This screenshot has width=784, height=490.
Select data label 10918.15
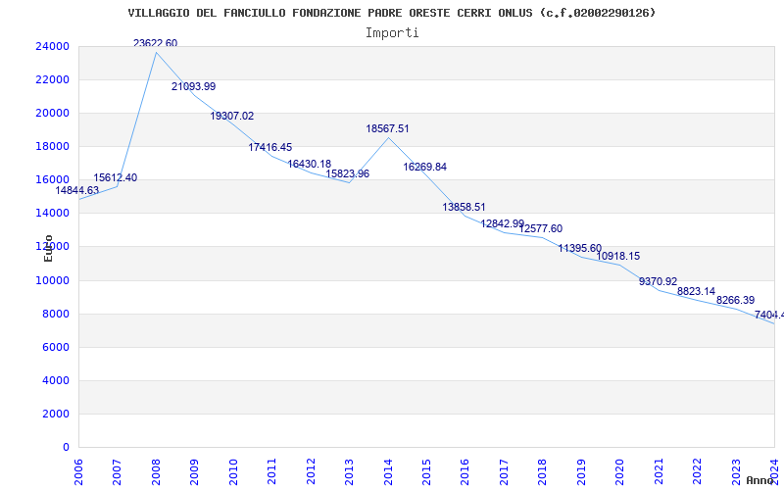pos(618,257)
